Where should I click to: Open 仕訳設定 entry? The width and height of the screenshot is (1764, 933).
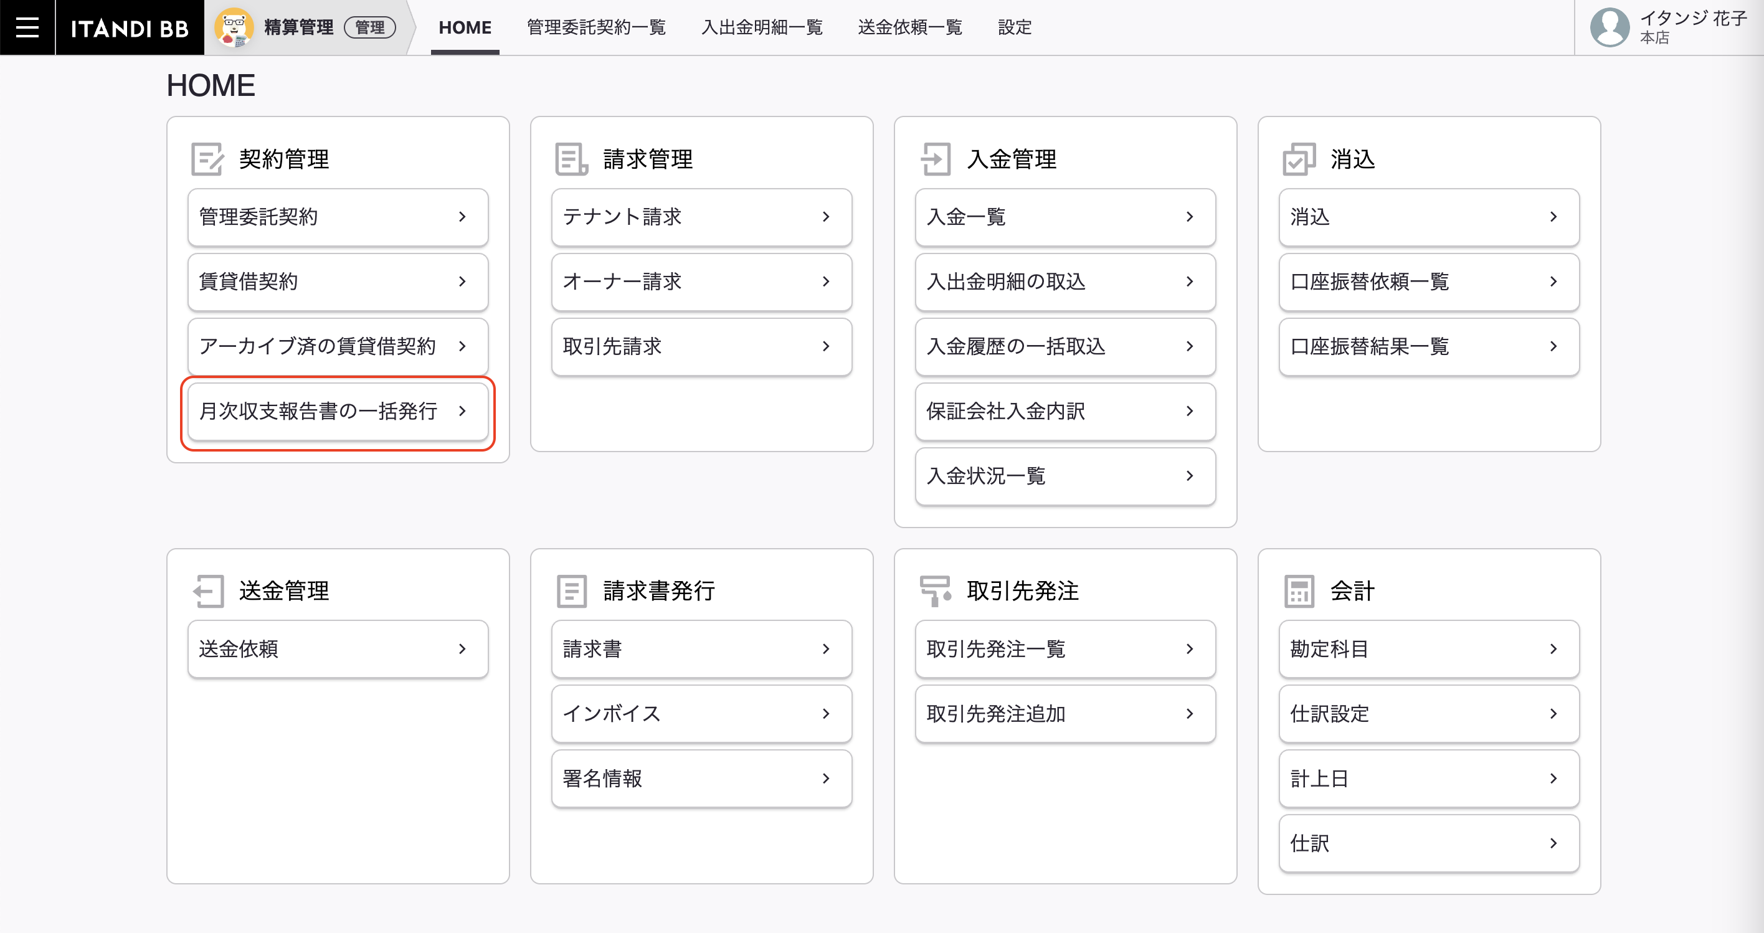[x=1429, y=713]
